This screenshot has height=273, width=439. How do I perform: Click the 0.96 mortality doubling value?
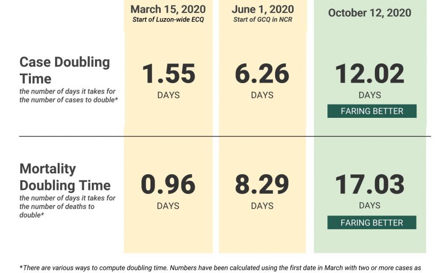[x=168, y=185]
